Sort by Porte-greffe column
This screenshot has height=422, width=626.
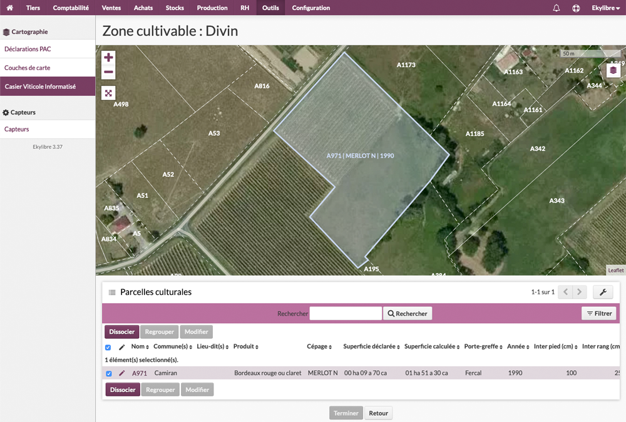coord(483,346)
